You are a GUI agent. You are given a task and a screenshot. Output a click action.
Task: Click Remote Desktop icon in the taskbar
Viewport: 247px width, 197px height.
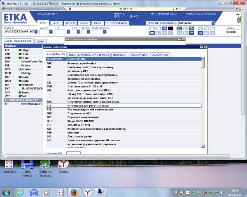pos(101,192)
